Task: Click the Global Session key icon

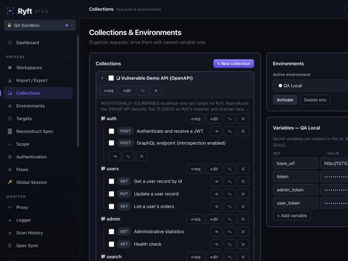Action: 10,182
